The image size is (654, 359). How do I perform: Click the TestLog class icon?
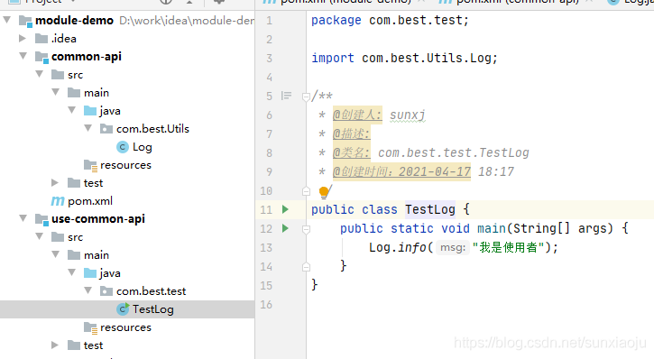pyautogui.click(x=123, y=309)
